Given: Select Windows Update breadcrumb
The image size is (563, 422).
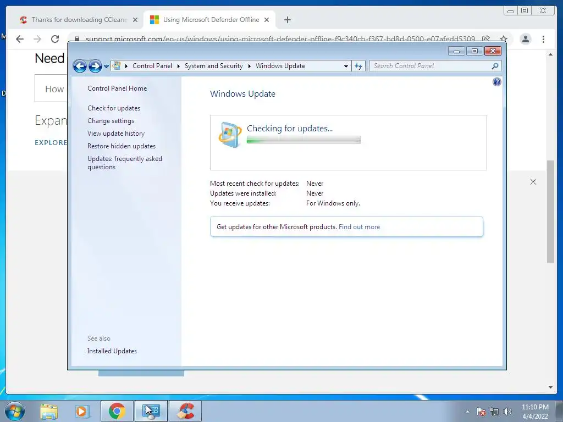Looking at the screenshot, I should 280,66.
